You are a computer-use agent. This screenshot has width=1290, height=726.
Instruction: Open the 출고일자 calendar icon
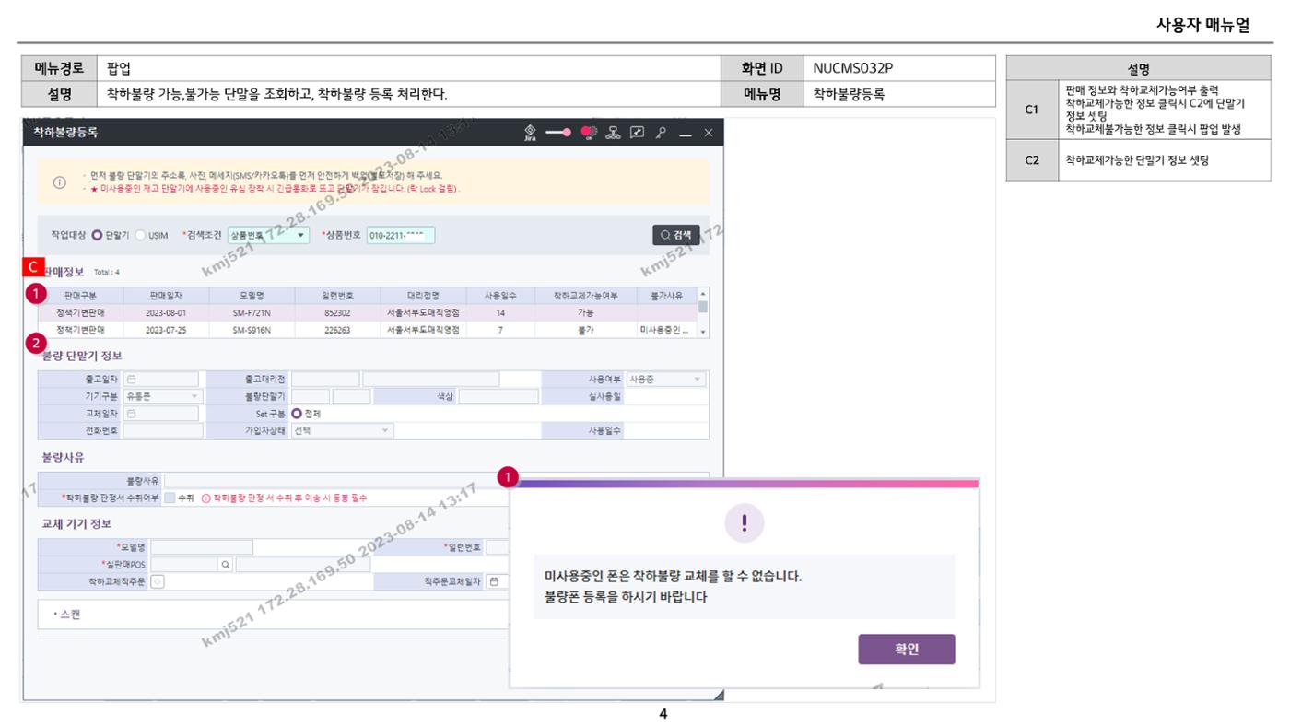tap(131, 379)
